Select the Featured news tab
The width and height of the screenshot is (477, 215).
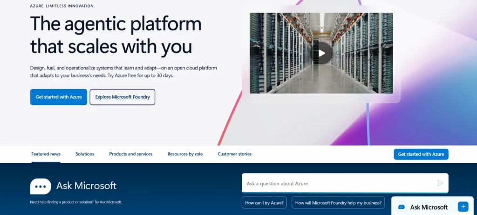pos(46,154)
